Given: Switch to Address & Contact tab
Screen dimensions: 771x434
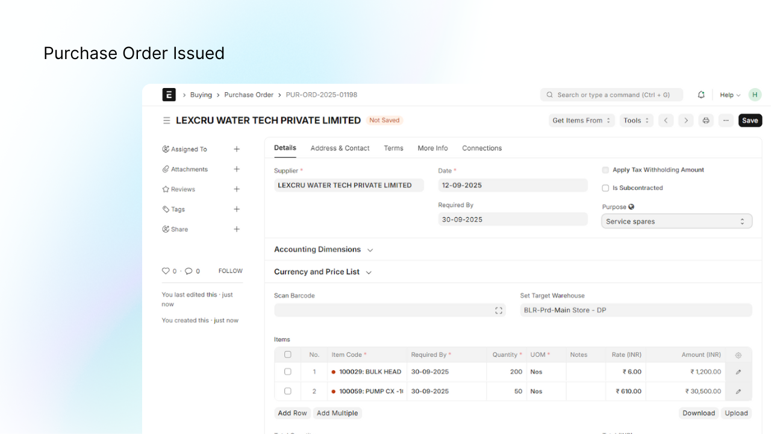Looking at the screenshot, I should 340,148.
